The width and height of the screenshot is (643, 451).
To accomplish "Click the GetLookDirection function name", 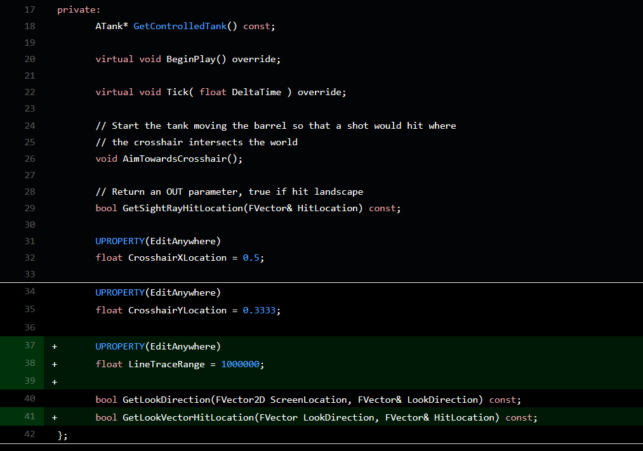I will click(x=166, y=400).
